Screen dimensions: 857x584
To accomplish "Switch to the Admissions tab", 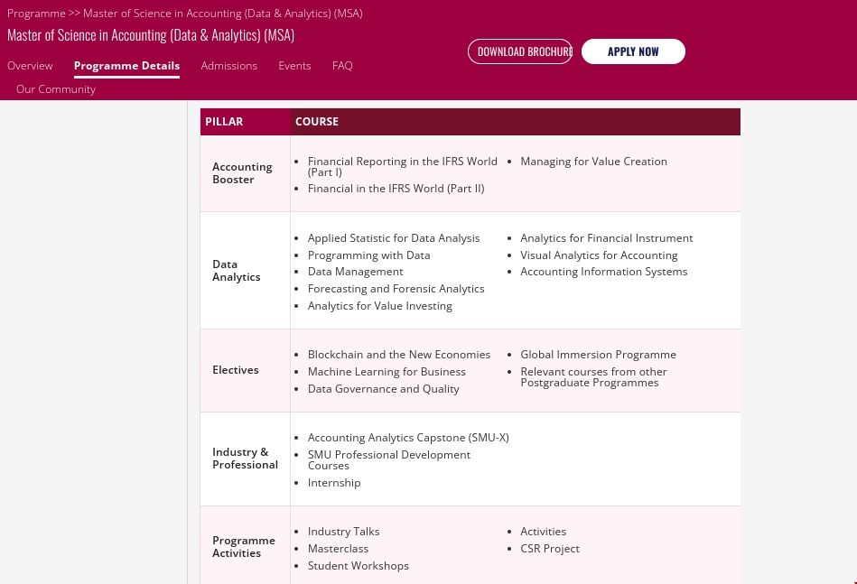I will (x=228, y=66).
